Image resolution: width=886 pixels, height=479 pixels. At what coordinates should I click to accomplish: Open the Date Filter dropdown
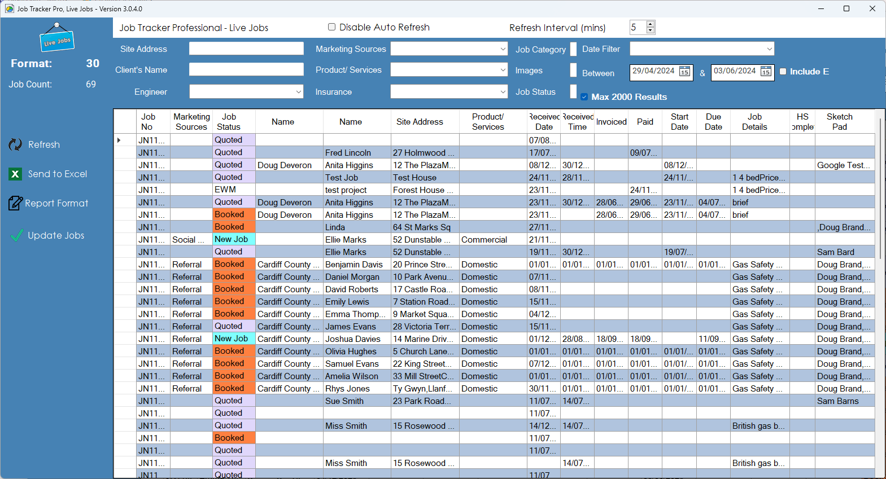tap(769, 49)
